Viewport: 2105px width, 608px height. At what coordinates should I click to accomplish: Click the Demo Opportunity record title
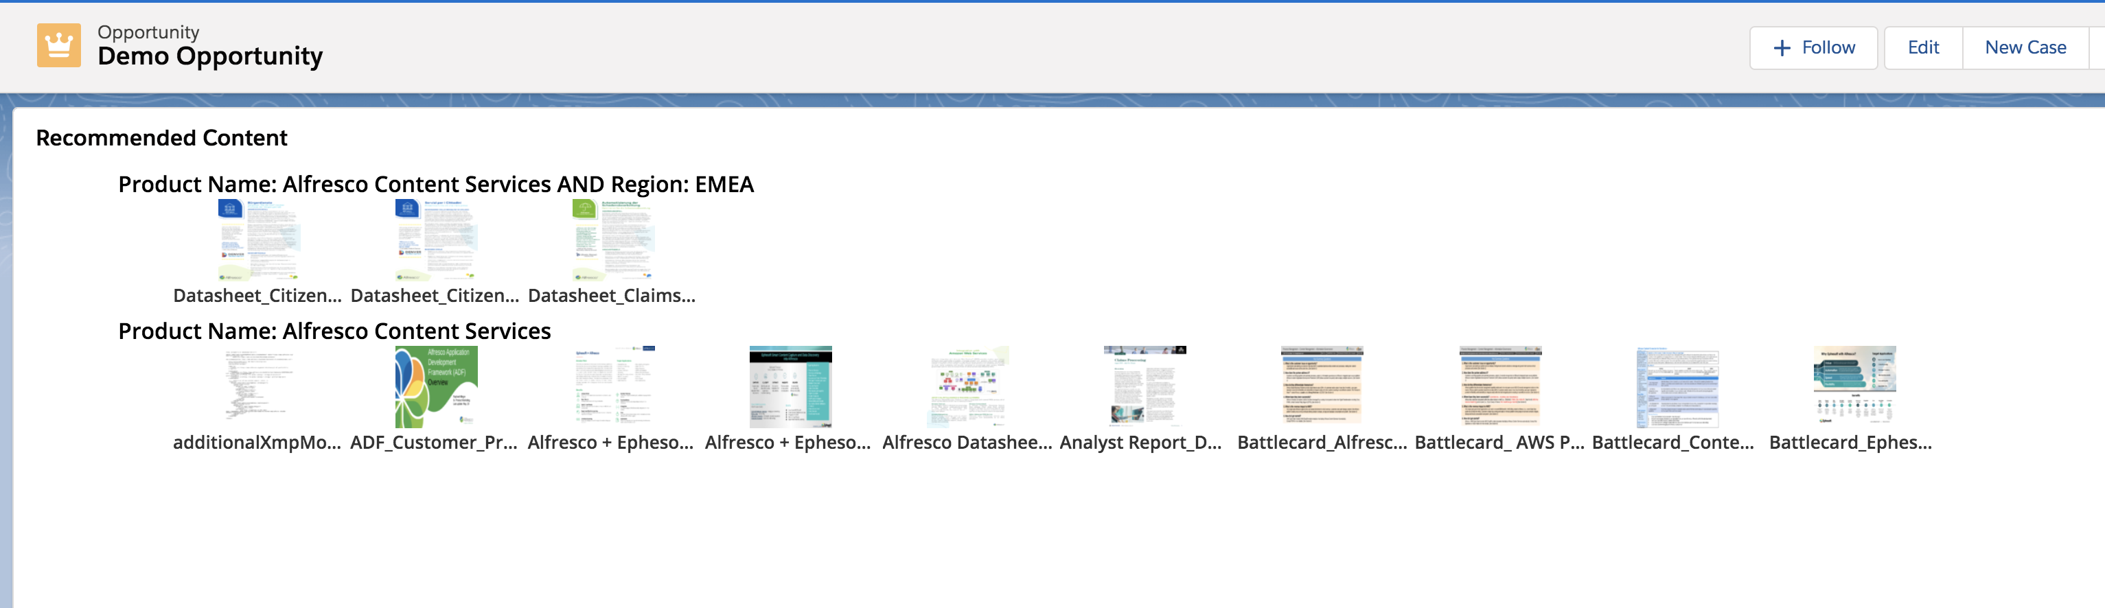pos(210,56)
